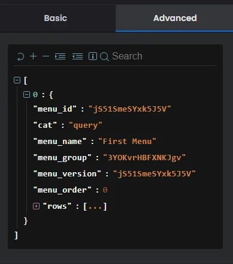Select the Advanced tab
This screenshot has height=264, width=233.
click(175, 18)
